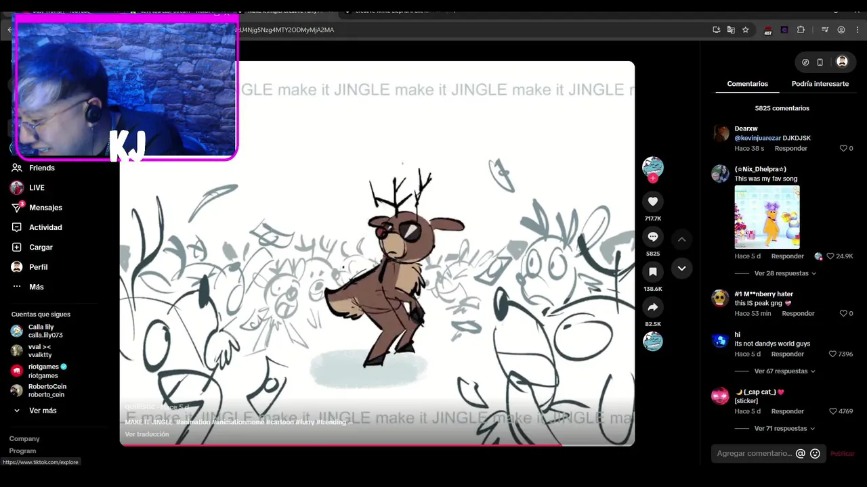Open the @kevinjuarezar mention link
This screenshot has width=867, height=487.
[757, 138]
